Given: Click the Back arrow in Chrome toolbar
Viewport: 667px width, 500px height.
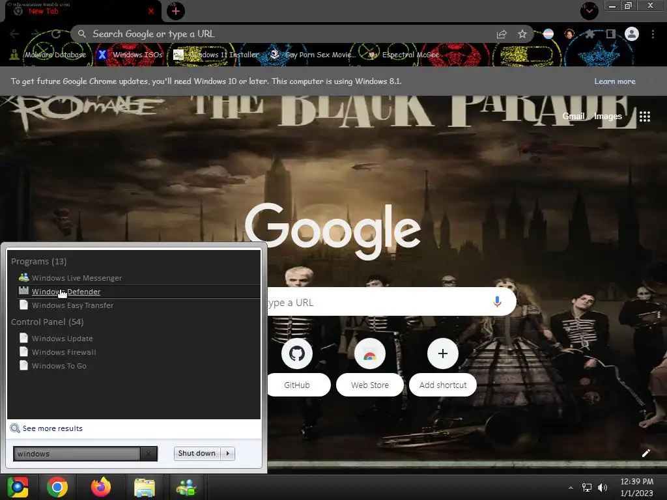Looking at the screenshot, I should click(14, 34).
